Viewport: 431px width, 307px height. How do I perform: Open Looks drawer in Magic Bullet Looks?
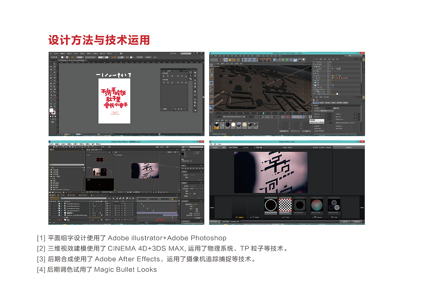(x=212, y=207)
